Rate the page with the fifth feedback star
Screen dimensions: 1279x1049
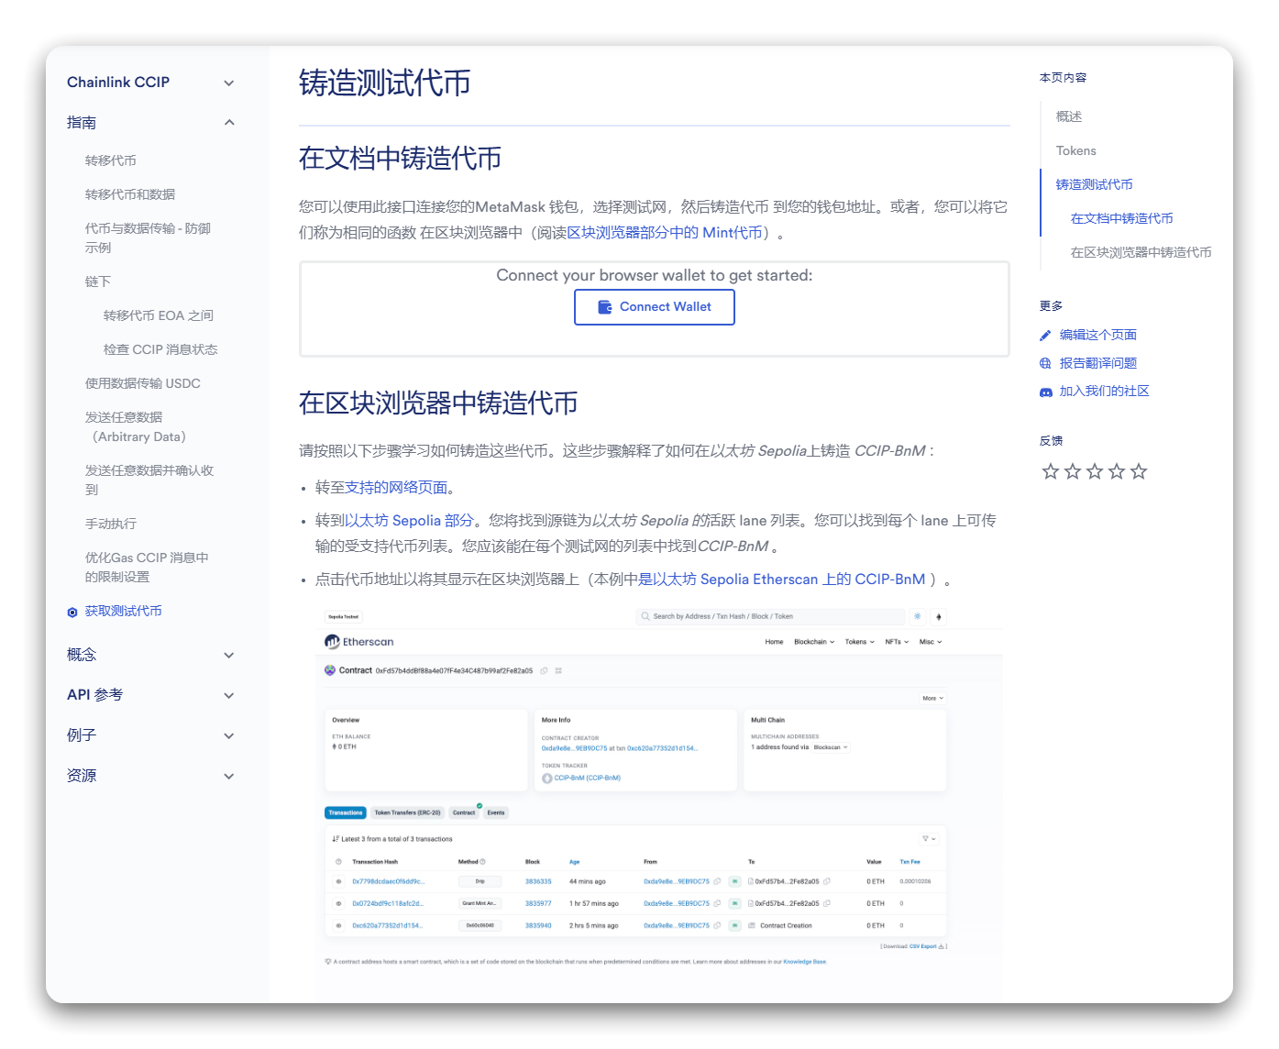(x=1139, y=471)
